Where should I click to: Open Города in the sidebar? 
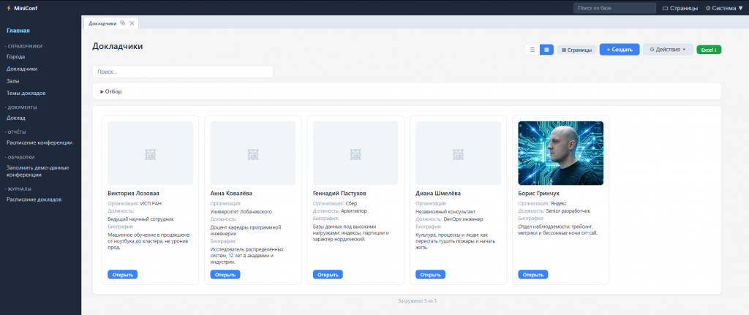[16, 56]
